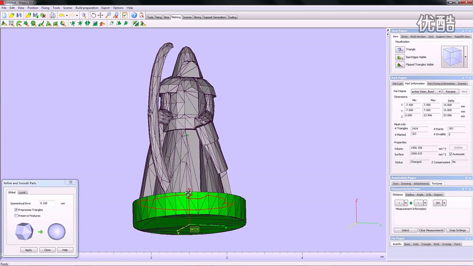The image size is (473, 266).
Task: Click the magnifier Zoom tool icon
Action: click(108, 15)
